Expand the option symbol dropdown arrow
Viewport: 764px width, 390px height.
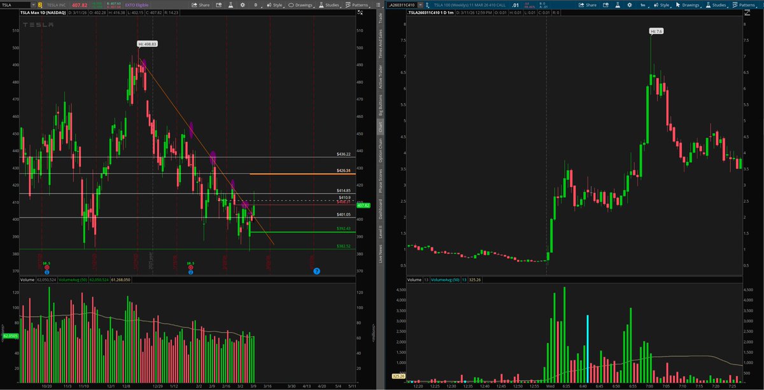(x=420, y=5)
